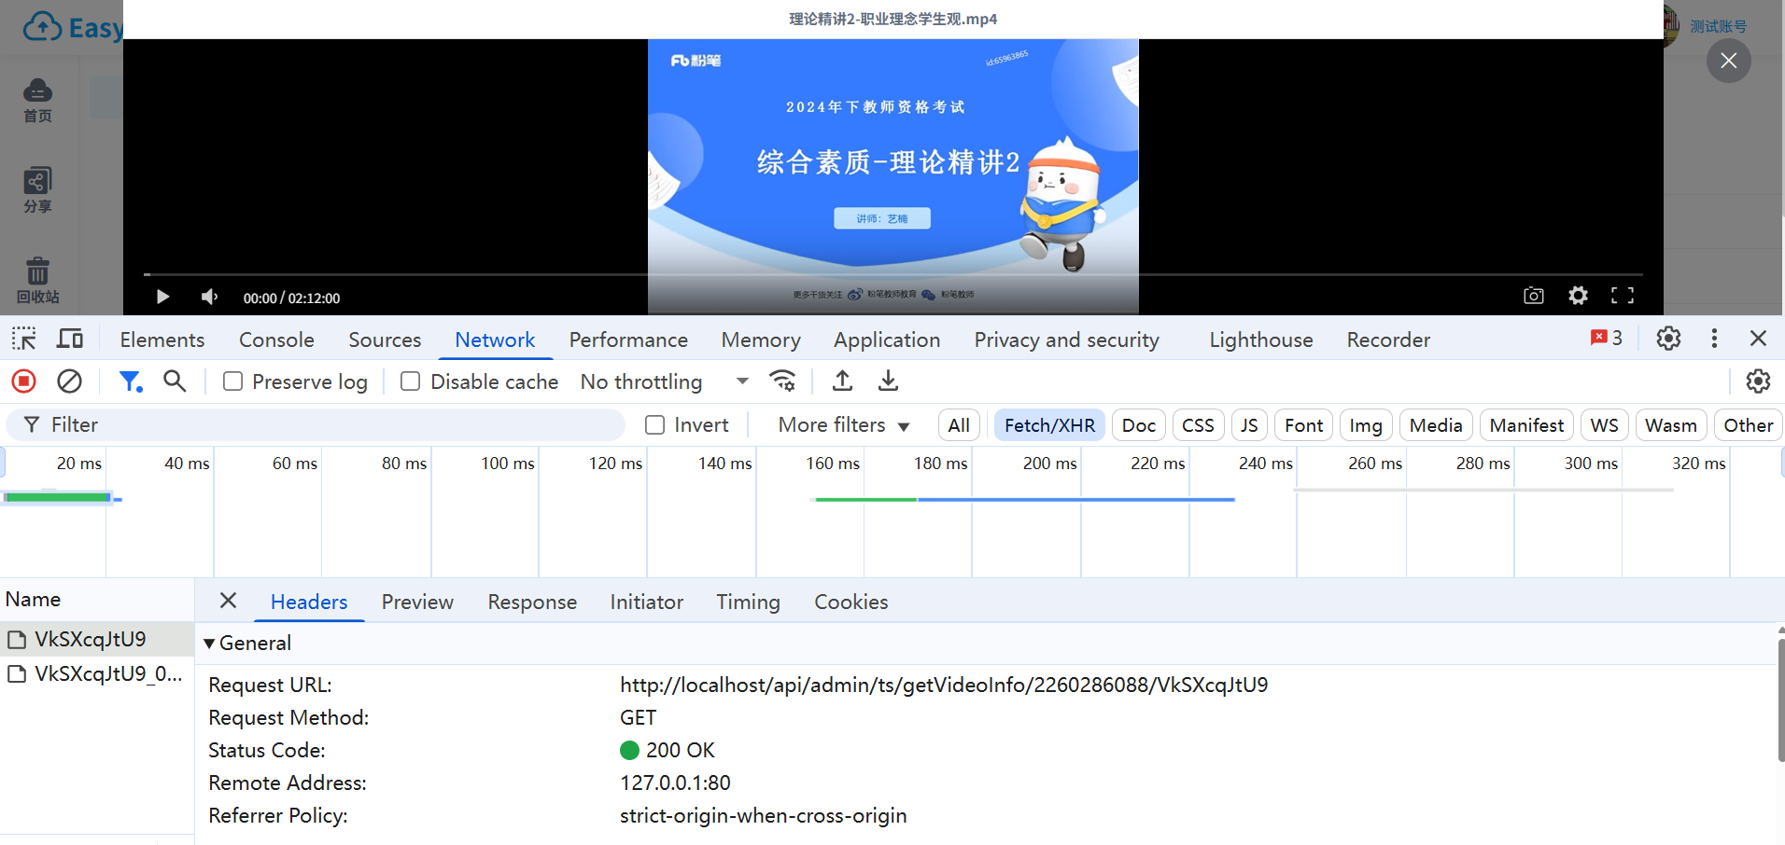Open network search magnifier

pos(175,381)
